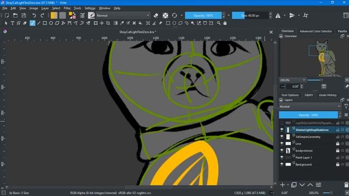Screen dimensions: 349x196
Task: Select the Line tool
Action: (39, 23)
